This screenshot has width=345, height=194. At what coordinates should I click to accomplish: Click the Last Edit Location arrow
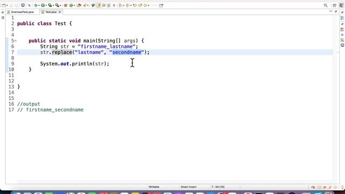point(135,5)
